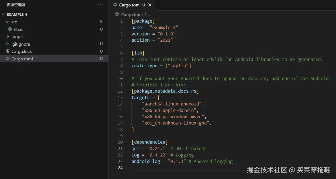The image size is (336, 179).
Task: Click the git icon beside .gitignore
Action: point(7,44)
